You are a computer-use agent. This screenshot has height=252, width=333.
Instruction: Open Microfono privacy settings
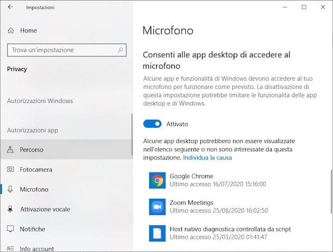coord(66,189)
